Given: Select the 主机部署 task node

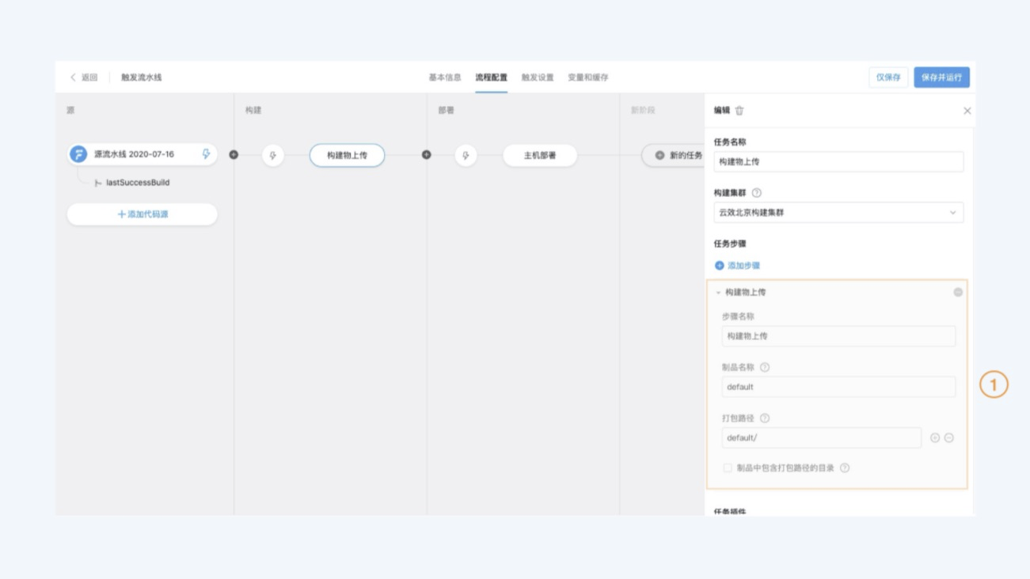Looking at the screenshot, I should click(540, 155).
